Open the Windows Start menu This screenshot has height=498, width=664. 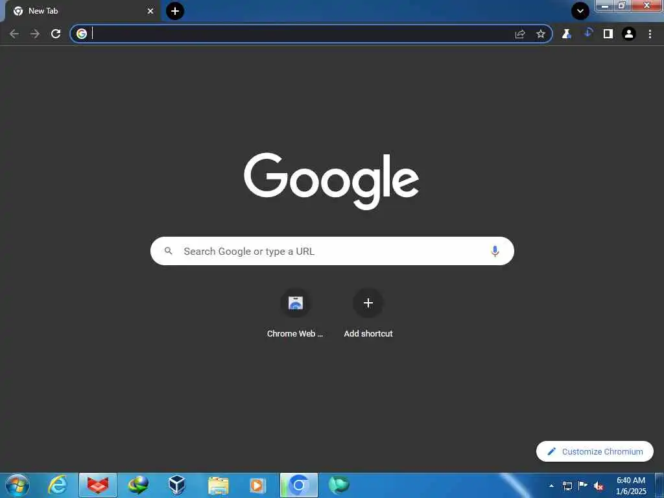tap(18, 485)
